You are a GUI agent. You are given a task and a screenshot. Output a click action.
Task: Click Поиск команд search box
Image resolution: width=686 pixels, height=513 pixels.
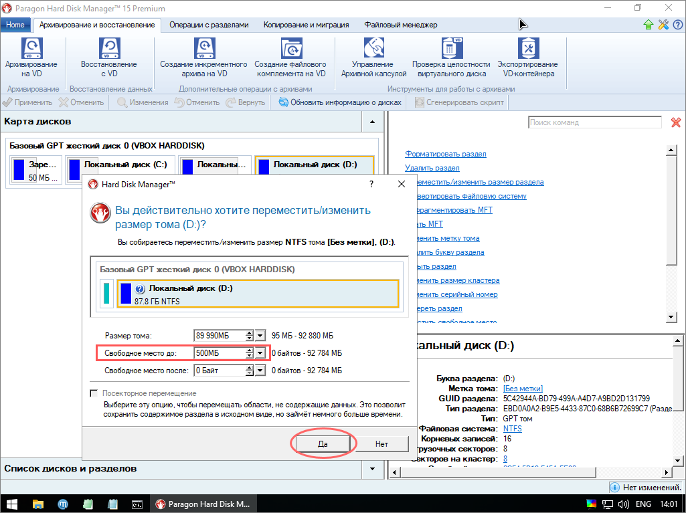tap(594, 122)
